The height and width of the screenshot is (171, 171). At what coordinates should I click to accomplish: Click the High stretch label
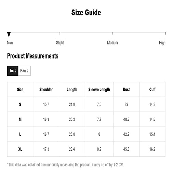[x=162, y=43]
